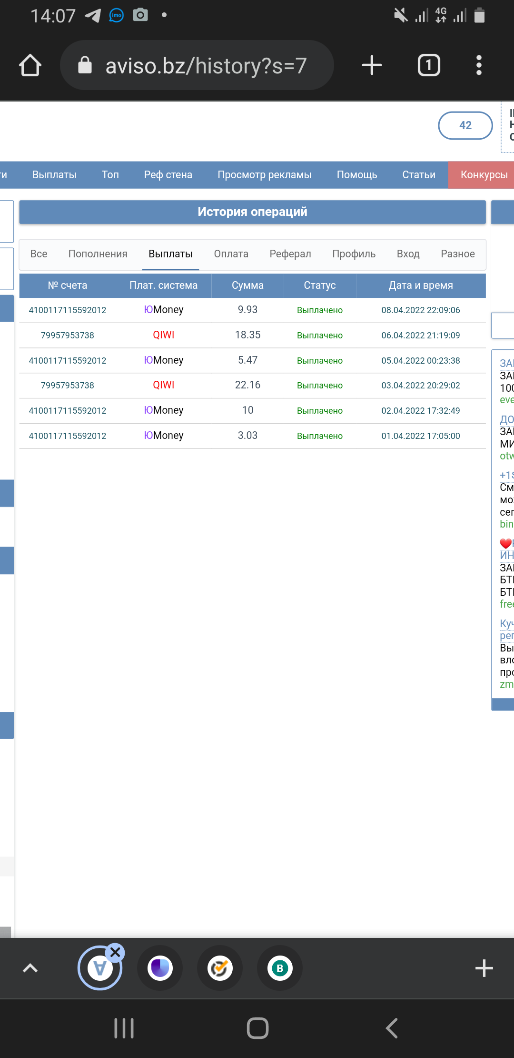Switch to the Реферал tab
514x1058 pixels.
290,254
